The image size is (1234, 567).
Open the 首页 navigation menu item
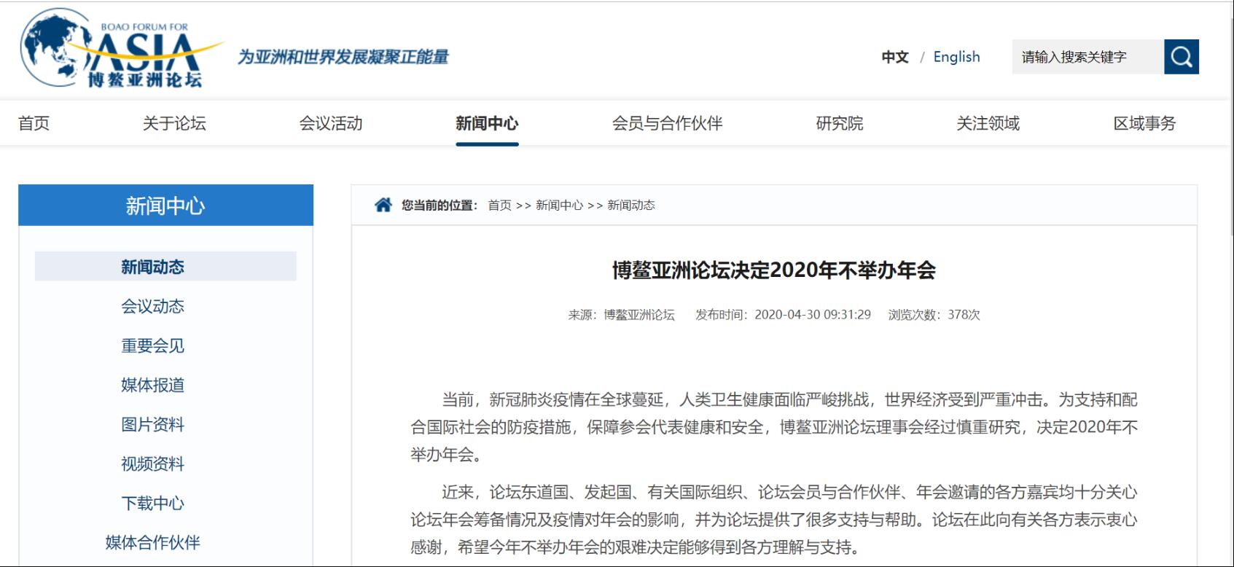[x=34, y=123]
